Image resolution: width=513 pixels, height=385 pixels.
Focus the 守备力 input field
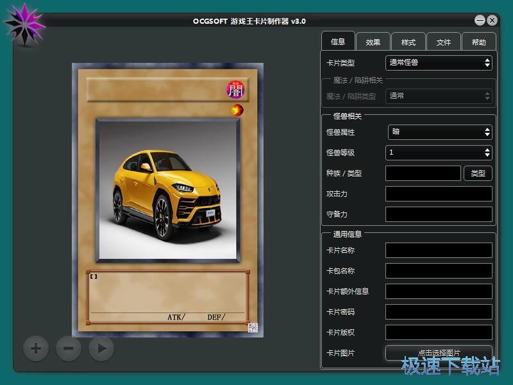[439, 214]
